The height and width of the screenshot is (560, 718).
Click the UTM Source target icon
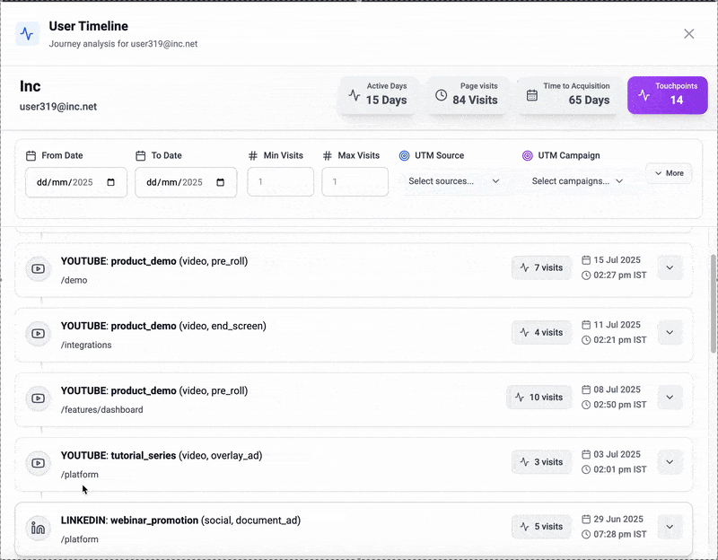[405, 155]
